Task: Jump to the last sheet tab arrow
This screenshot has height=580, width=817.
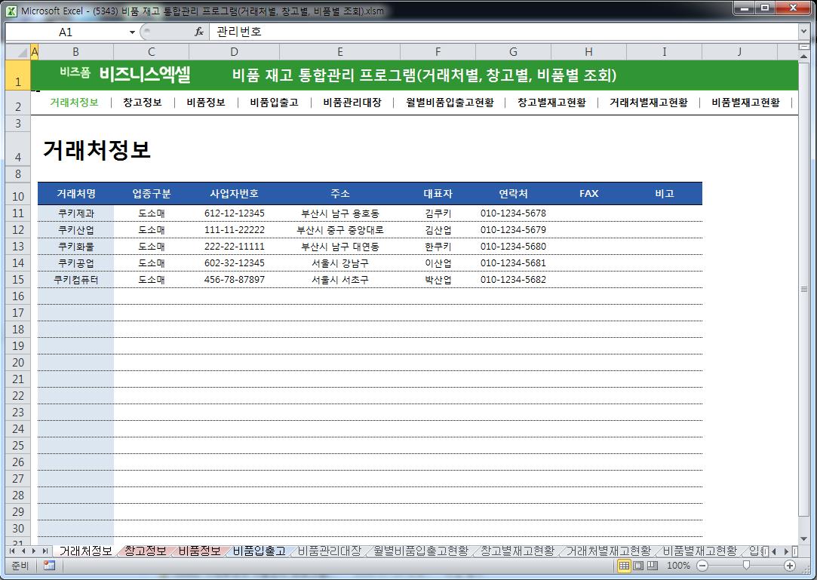Action: (45, 551)
